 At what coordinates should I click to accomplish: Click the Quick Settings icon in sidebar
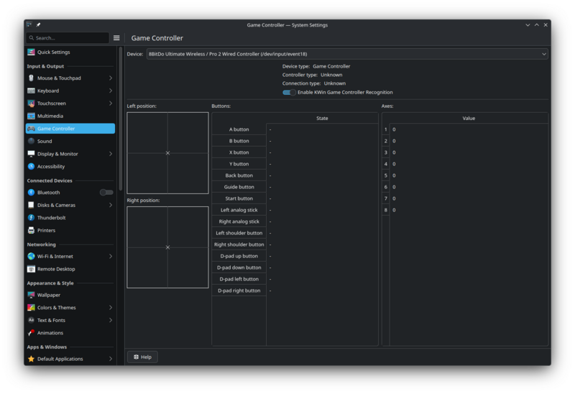click(31, 52)
